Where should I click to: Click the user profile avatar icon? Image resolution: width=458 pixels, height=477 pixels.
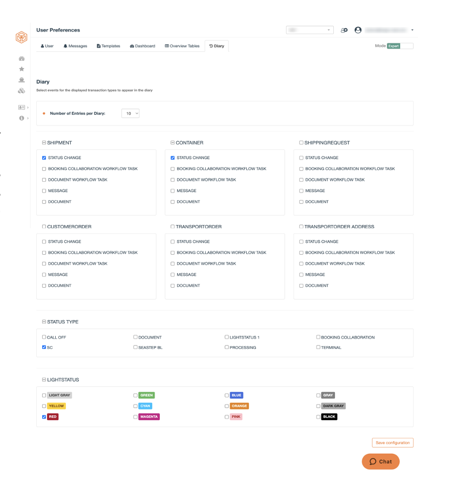pyautogui.click(x=358, y=30)
